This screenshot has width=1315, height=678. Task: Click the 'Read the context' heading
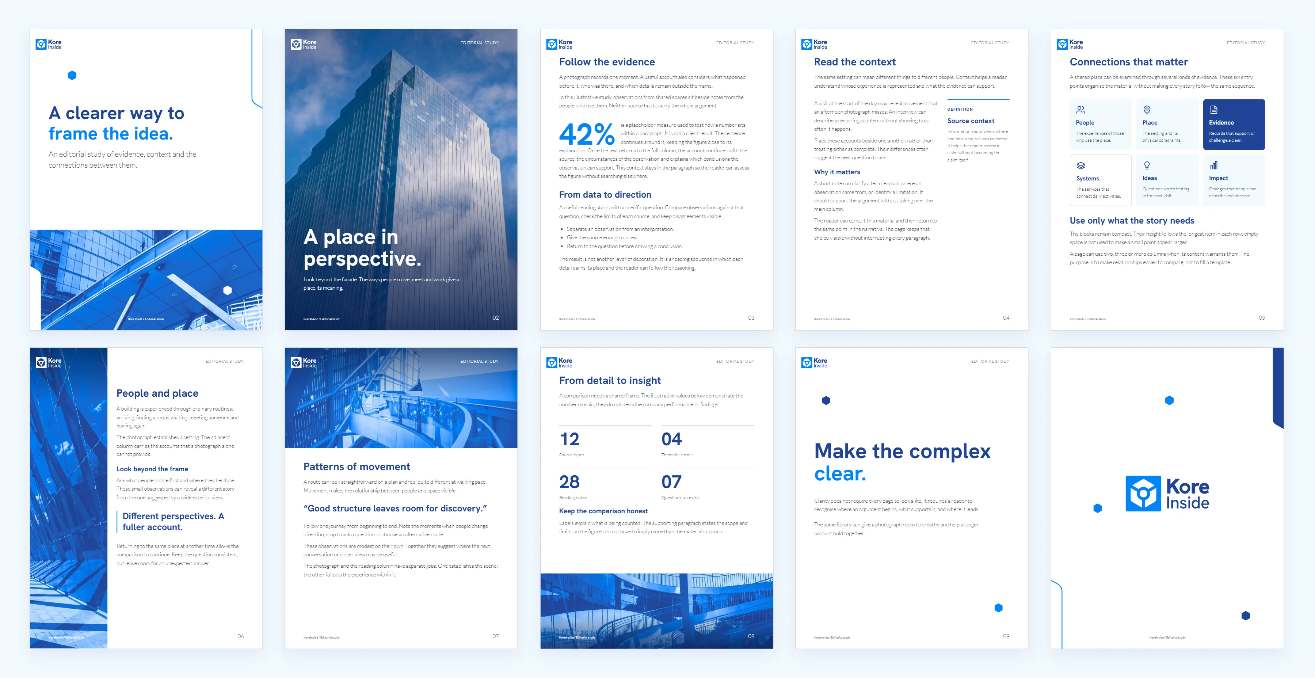tap(854, 62)
